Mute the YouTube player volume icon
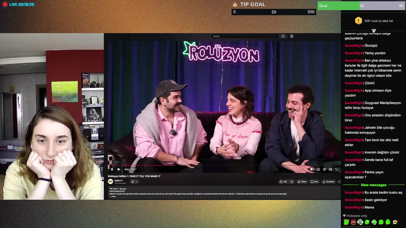Image resolution: width=406 pixels, height=228 pixels. [119, 169]
